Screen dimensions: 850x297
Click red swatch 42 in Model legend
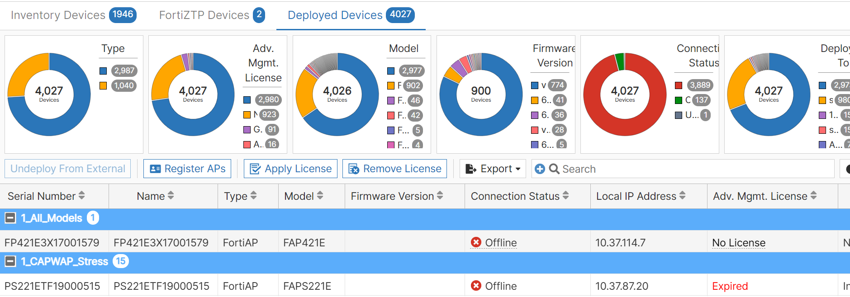pyautogui.click(x=391, y=115)
